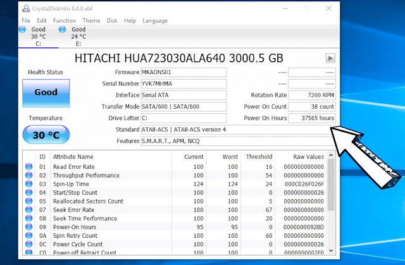The height and width of the screenshot is (265, 405).
Task: Click the Interface field Serial ATA
Action: tap(184, 96)
